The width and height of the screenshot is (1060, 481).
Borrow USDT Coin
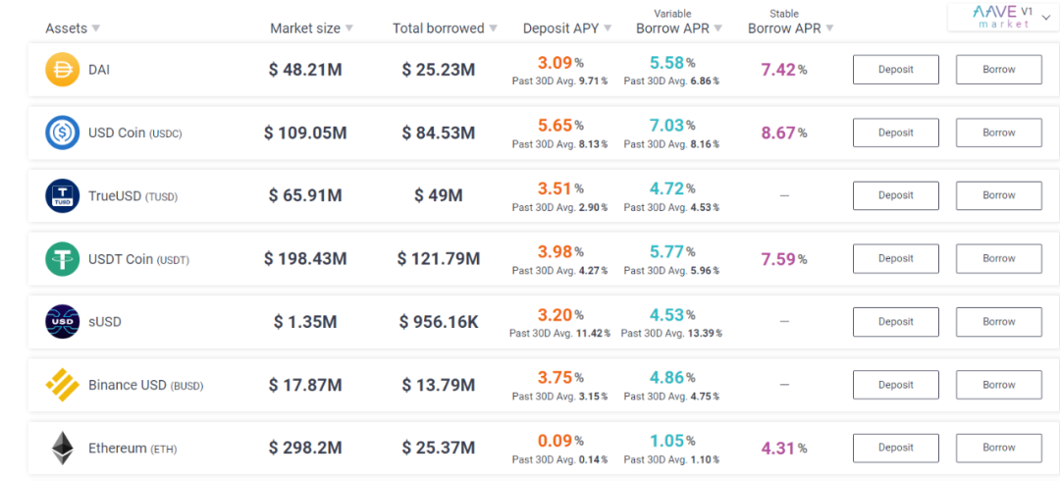(998, 258)
